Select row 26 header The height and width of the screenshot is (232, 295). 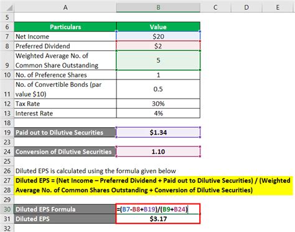tap(7, 171)
